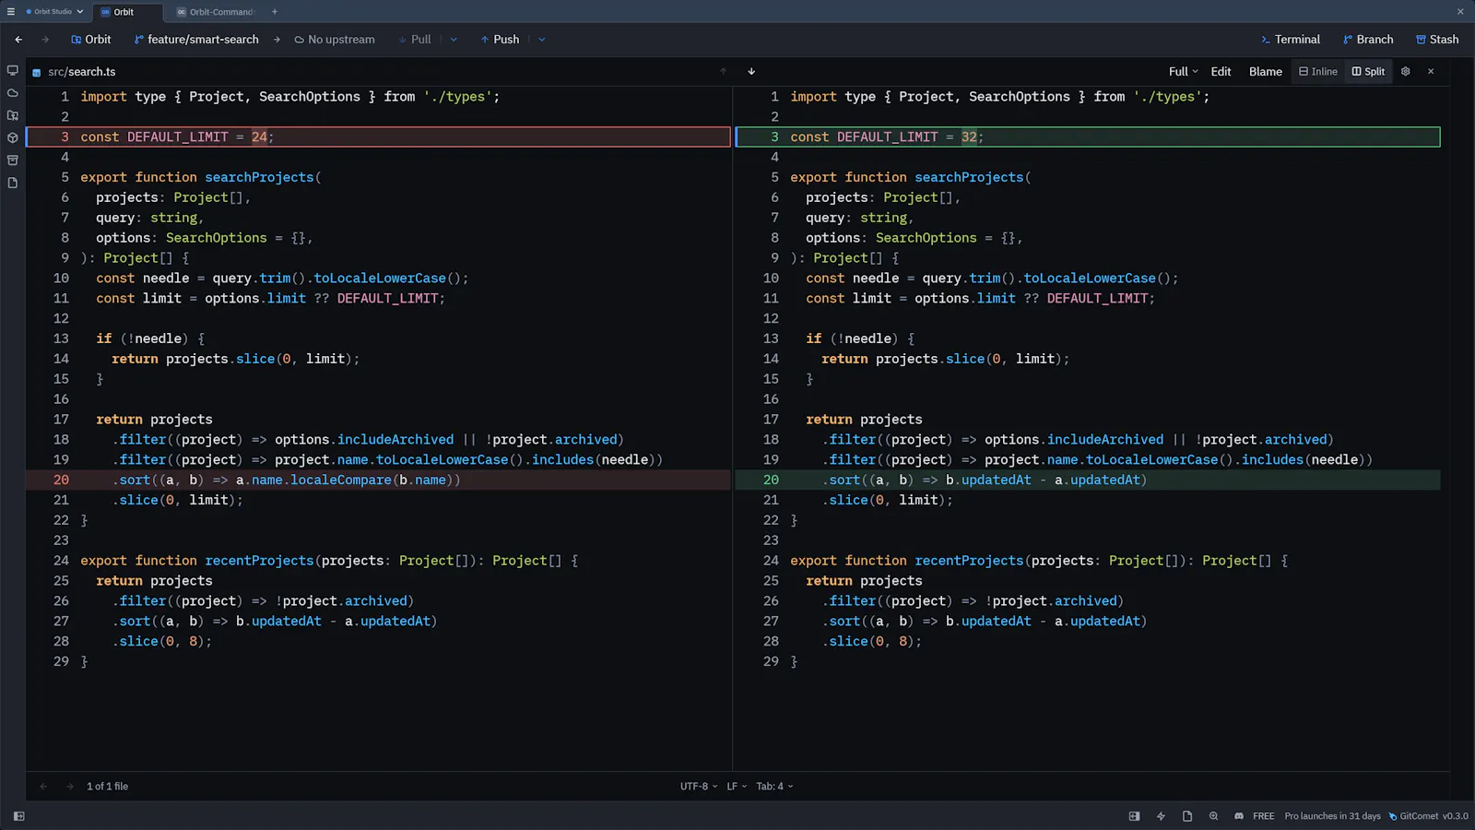The width and height of the screenshot is (1475, 830).
Task: Click the document icon in the status bar
Action: [x=1187, y=816]
